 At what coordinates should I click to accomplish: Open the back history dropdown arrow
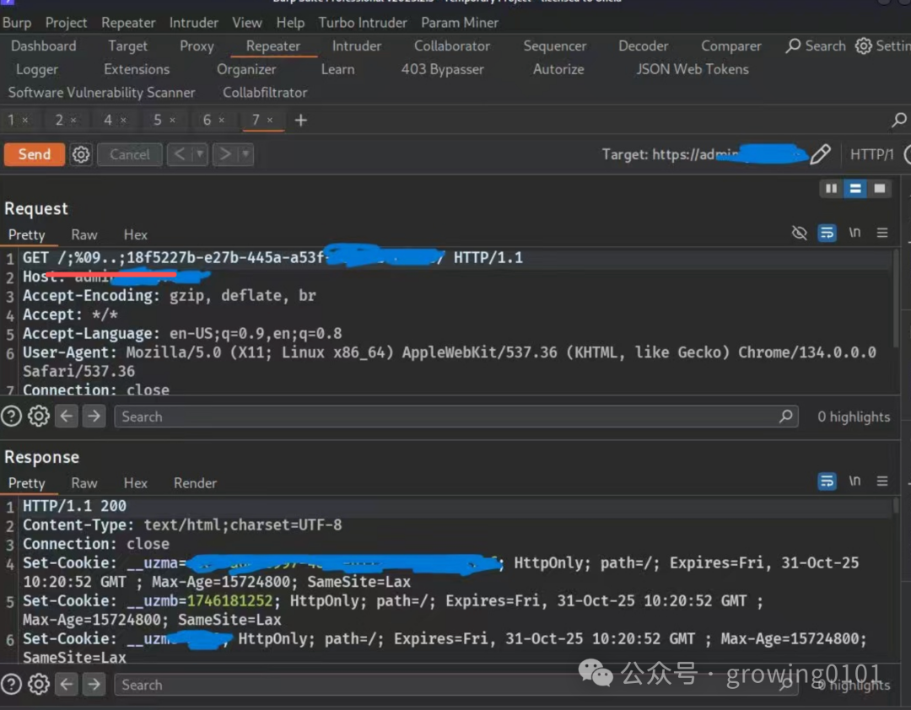coord(200,154)
